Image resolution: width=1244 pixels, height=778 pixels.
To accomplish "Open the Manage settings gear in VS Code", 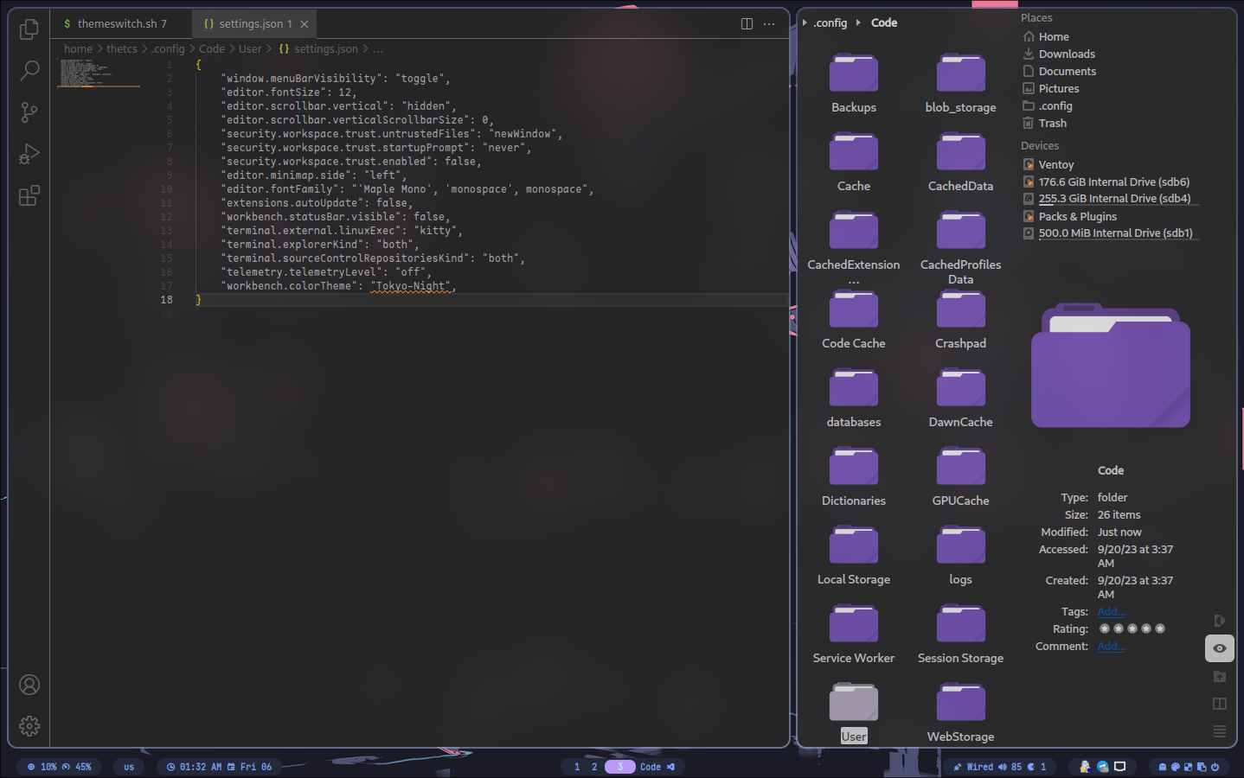I will coord(29,726).
